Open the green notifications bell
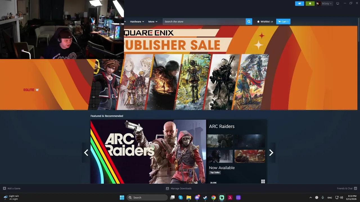 310,3
